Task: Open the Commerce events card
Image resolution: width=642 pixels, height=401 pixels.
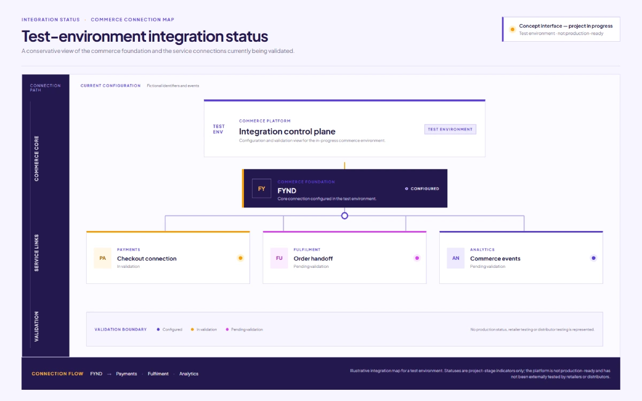Action: 521,258
